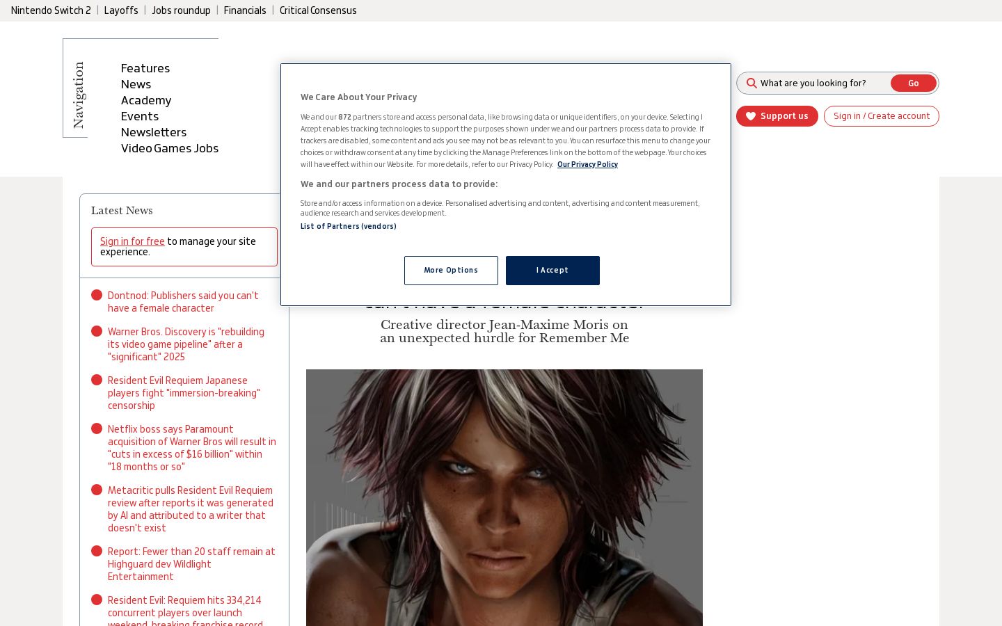Click the Go search button

pos(914,83)
